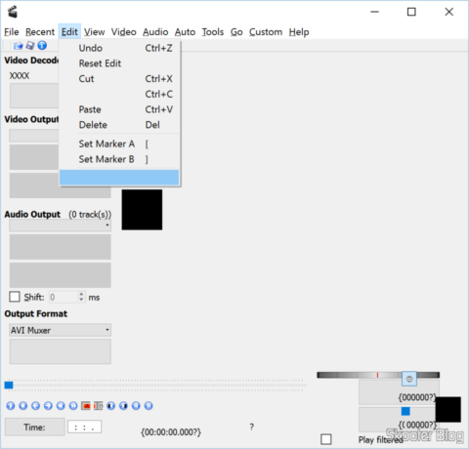Click the highlighted blank menu entry
This screenshot has height=449, width=469.
tap(119, 178)
